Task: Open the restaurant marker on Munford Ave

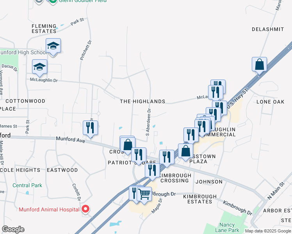Action: pos(90,129)
